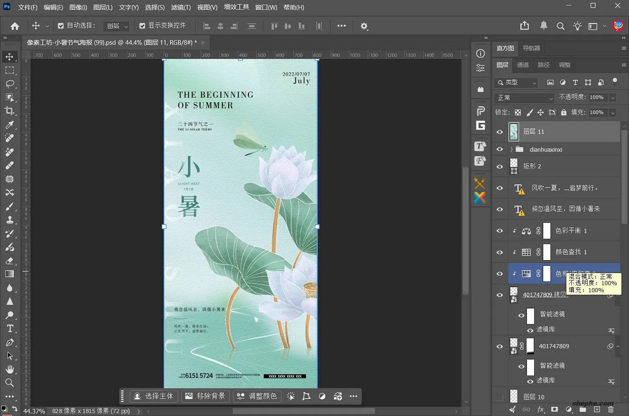Open auto-select 图层 dropdown in options bar
This screenshot has width=629, height=416.
[x=116, y=26]
